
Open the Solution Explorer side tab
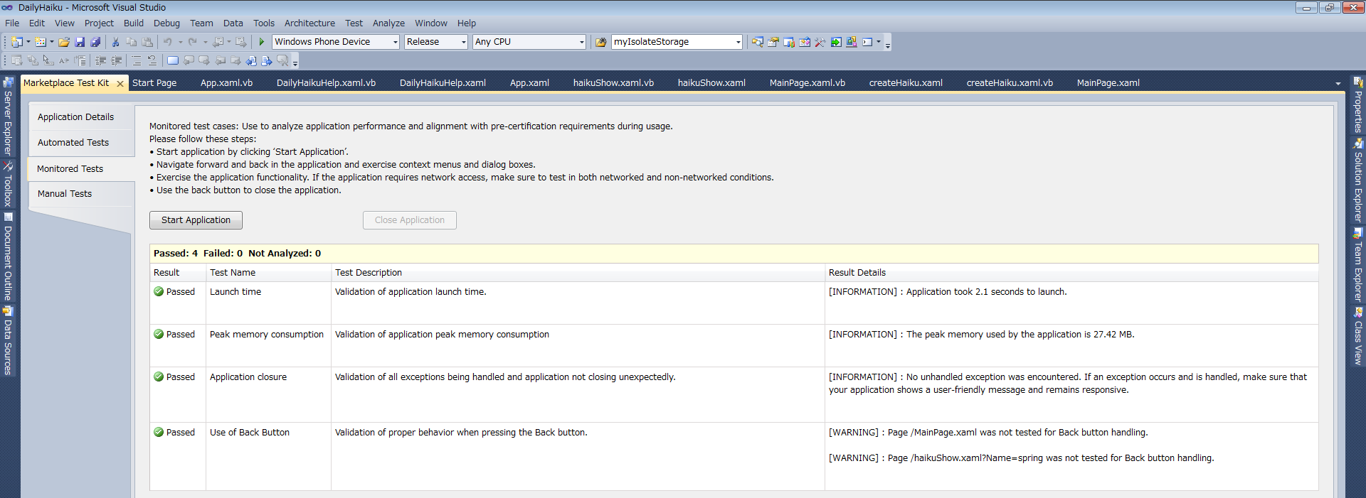click(1358, 180)
